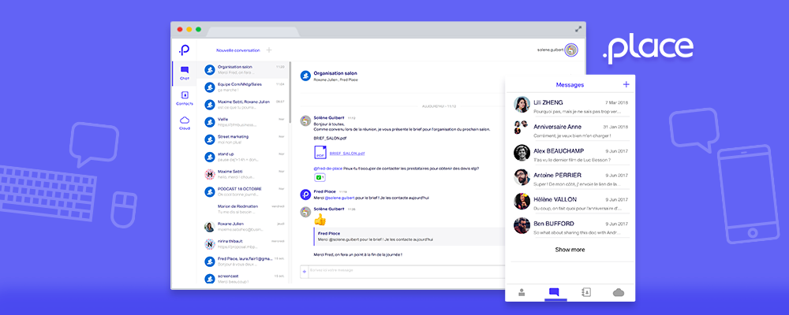Click the browser tab in the title bar
Screen dimensions: 789x315
tap(253, 31)
